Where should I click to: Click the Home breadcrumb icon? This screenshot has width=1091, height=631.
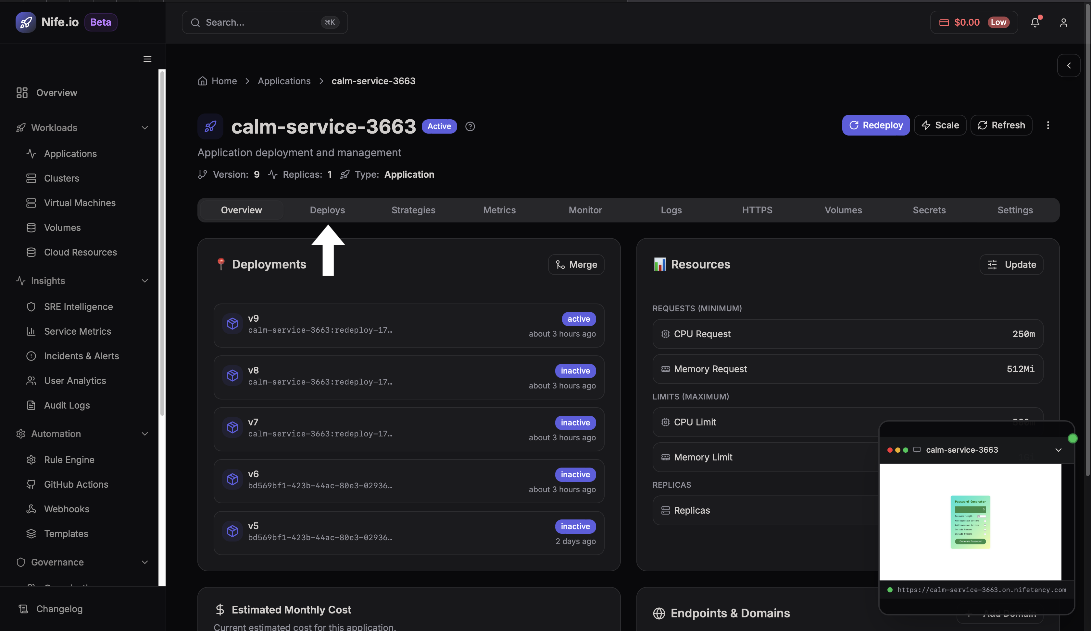tap(202, 81)
